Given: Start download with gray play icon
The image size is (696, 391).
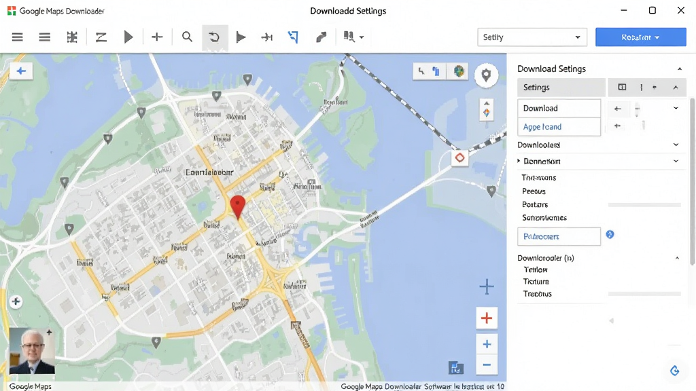Looking at the screenshot, I should click(128, 37).
